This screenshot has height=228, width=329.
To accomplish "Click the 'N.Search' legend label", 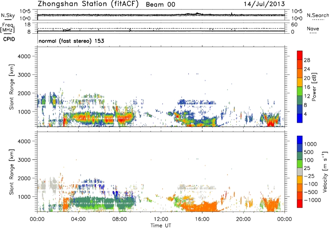I will click(317, 15).
